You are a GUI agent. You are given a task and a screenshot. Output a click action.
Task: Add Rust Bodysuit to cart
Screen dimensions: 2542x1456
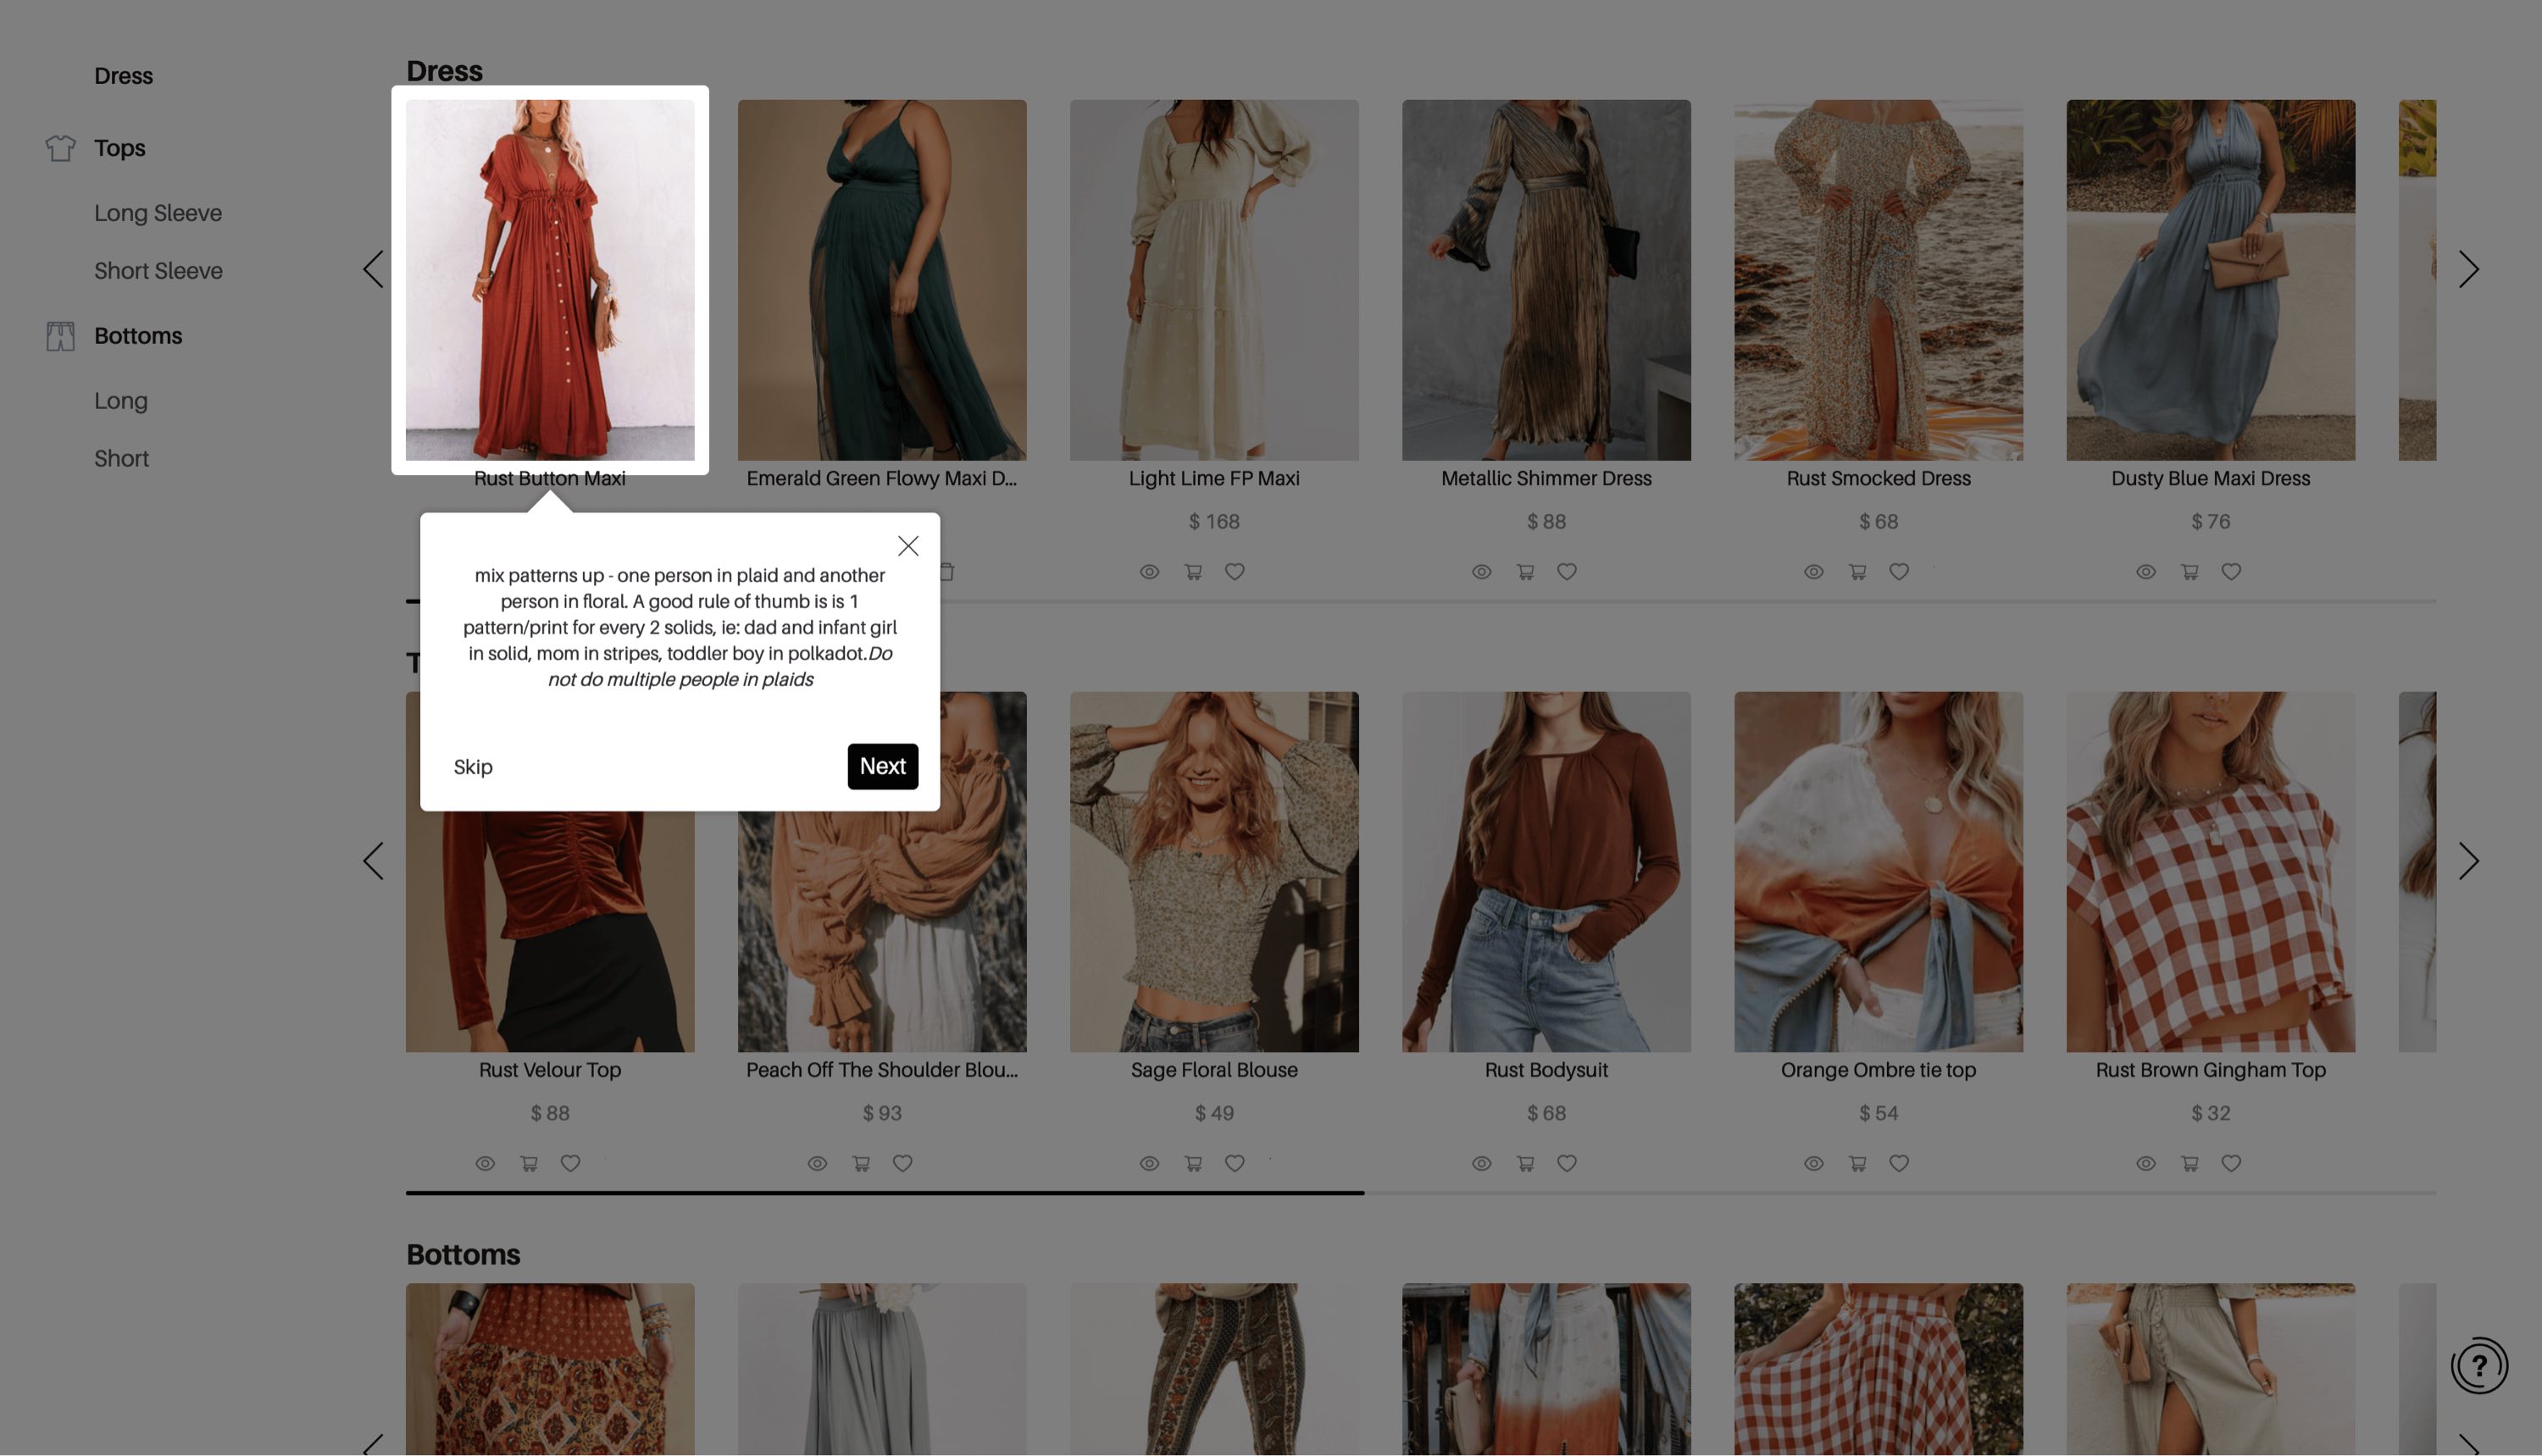[x=1524, y=1163]
